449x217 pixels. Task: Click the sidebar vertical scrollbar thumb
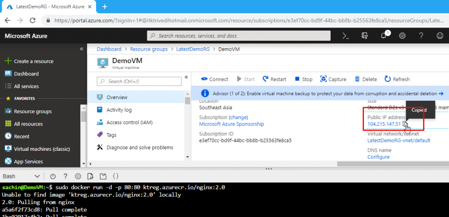pos(84,117)
